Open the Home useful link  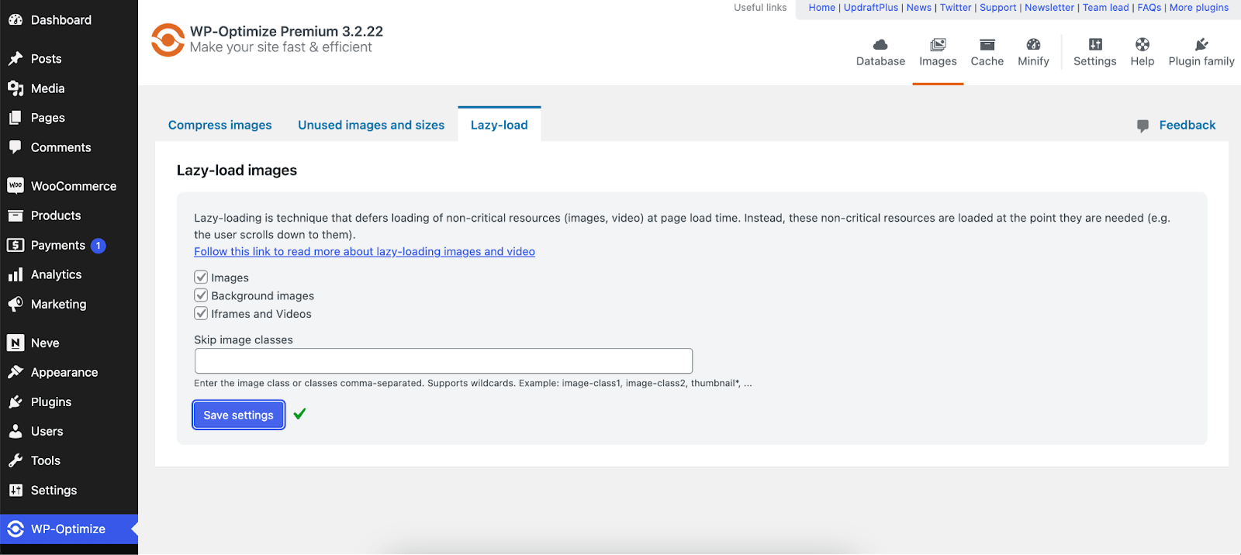click(x=822, y=8)
